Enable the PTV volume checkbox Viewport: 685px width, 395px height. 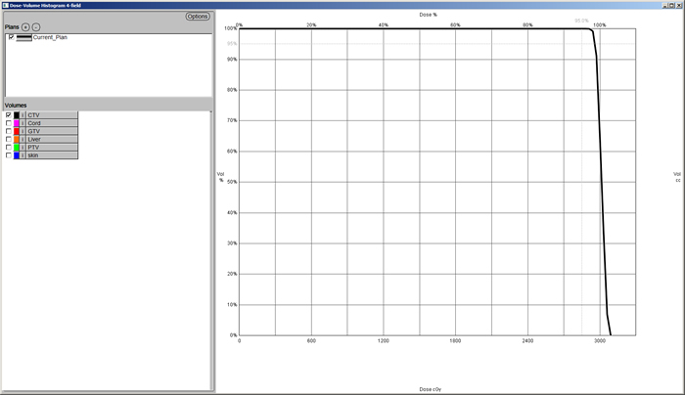pos(9,147)
